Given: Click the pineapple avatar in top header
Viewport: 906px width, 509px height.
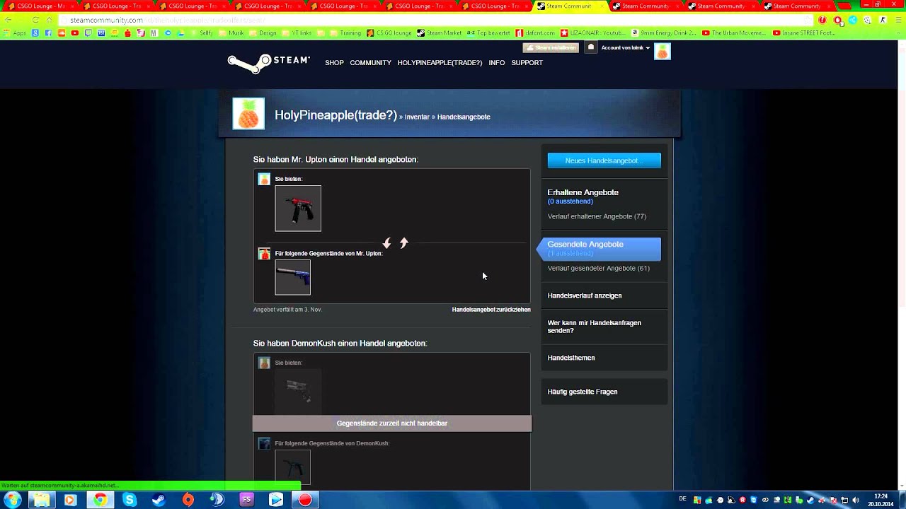Looking at the screenshot, I should [663, 52].
